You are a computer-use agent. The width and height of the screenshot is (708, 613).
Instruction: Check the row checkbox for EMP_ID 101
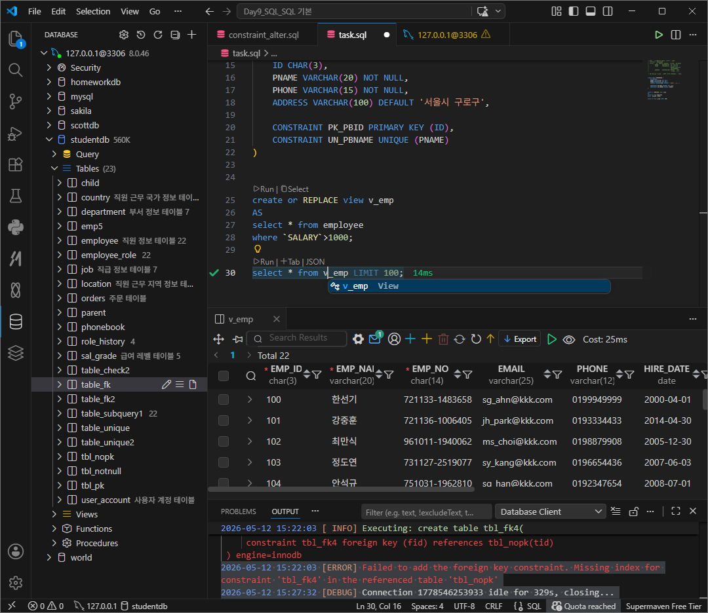point(224,420)
